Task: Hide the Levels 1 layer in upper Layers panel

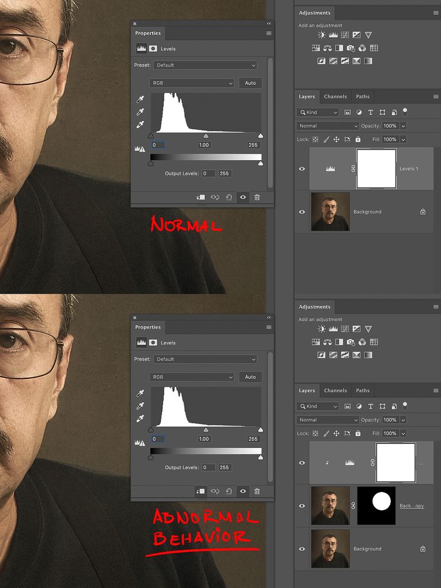Action: click(302, 169)
